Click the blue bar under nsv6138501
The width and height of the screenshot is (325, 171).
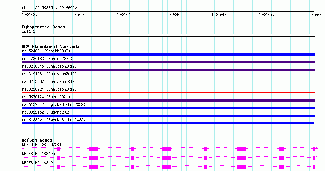[168, 123]
